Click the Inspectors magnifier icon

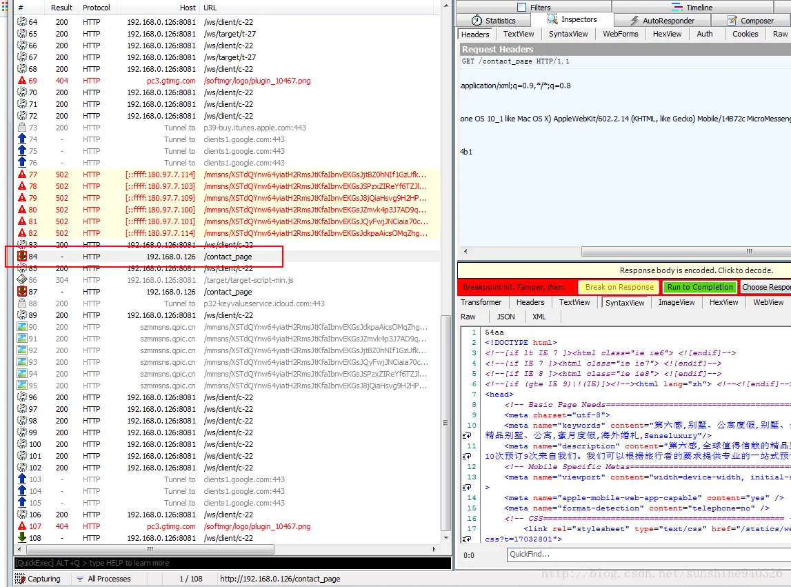[552, 19]
